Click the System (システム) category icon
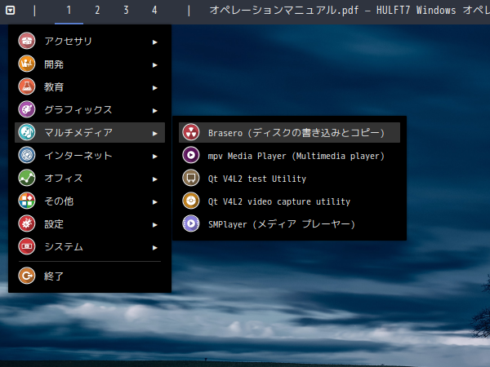The image size is (490, 367). (x=27, y=246)
